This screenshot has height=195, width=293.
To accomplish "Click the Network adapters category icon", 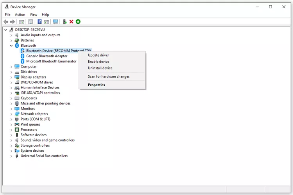I will [x=17, y=114].
